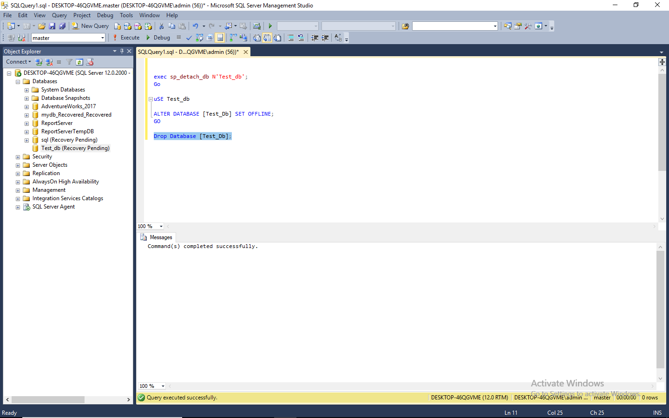This screenshot has width=669, height=418.
Task: Click the Uncomment Selected Lines icon
Action: click(301, 38)
